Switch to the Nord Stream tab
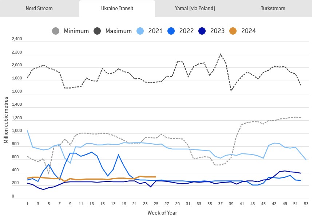Screen dimensions: 325x223 pyautogui.click(x=39, y=8)
